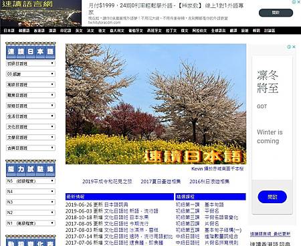Expand the N5 (初級程度) dropdown

(x=31, y=181)
